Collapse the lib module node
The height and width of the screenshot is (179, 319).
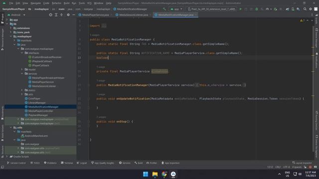[7, 24]
